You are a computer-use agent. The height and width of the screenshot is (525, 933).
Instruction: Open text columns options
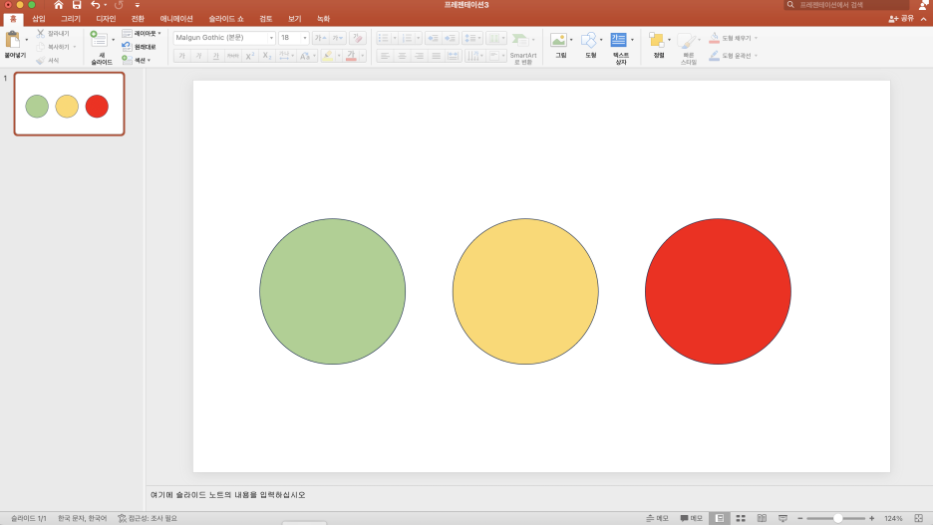click(x=495, y=38)
